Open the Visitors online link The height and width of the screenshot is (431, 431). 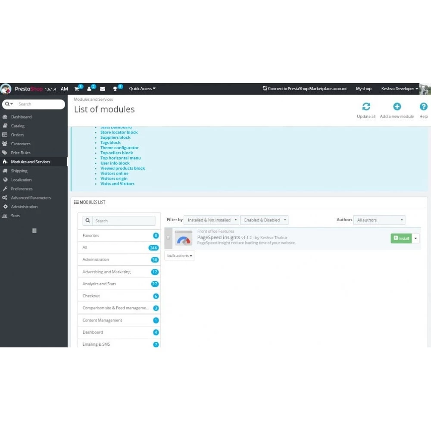click(x=114, y=173)
